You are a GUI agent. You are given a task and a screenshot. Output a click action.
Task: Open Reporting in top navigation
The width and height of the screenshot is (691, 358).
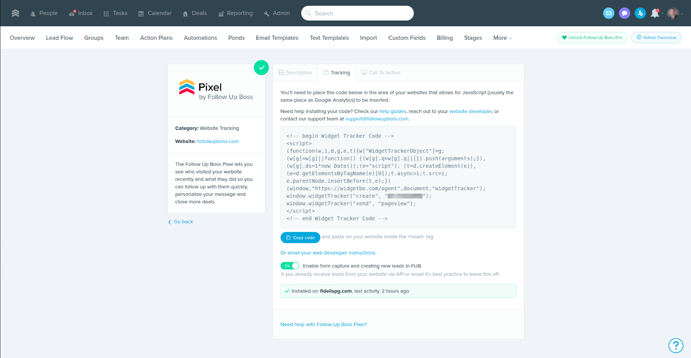(235, 13)
